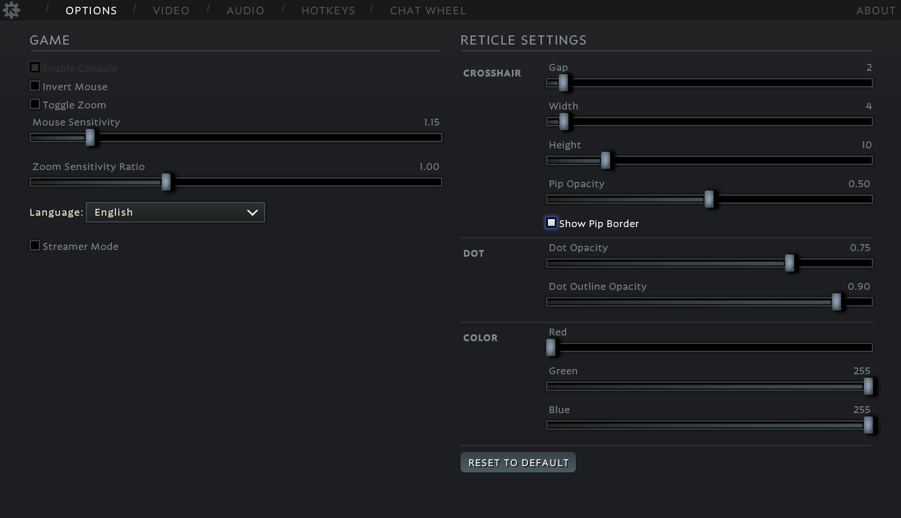Click the Red color slider
The height and width of the screenshot is (518, 901).
(x=551, y=347)
